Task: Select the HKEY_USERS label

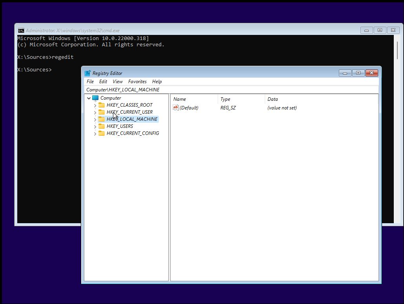Action: point(120,126)
